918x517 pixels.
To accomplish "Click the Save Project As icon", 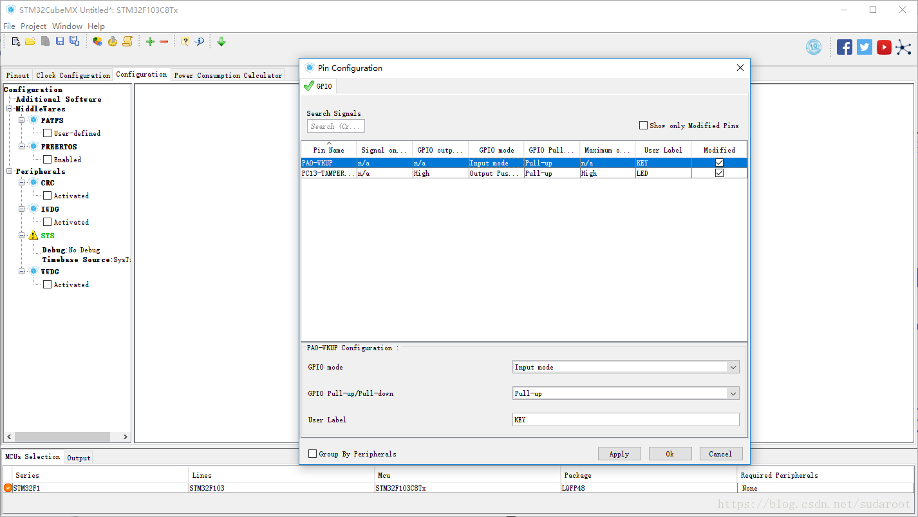I will 74,41.
